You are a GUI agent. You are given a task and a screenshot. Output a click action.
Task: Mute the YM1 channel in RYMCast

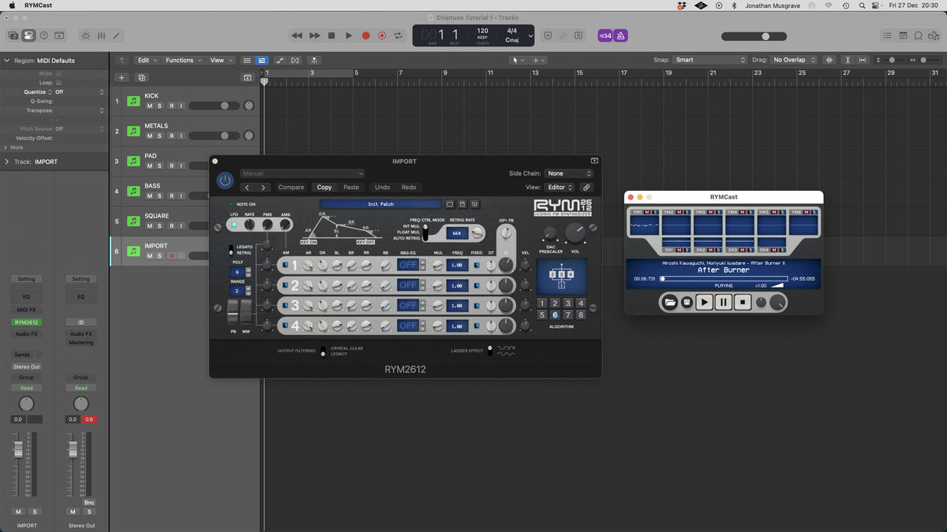(x=647, y=212)
